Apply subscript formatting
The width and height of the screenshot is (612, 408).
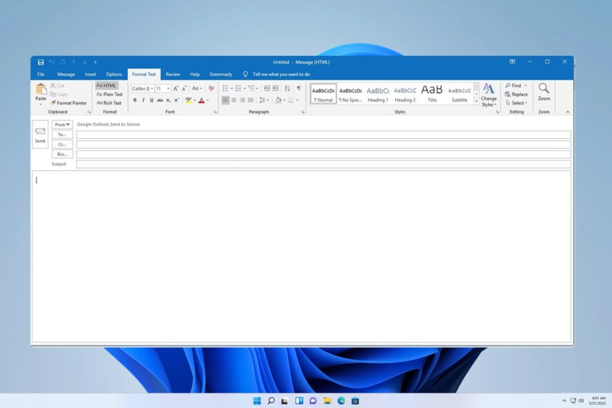point(167,100)
